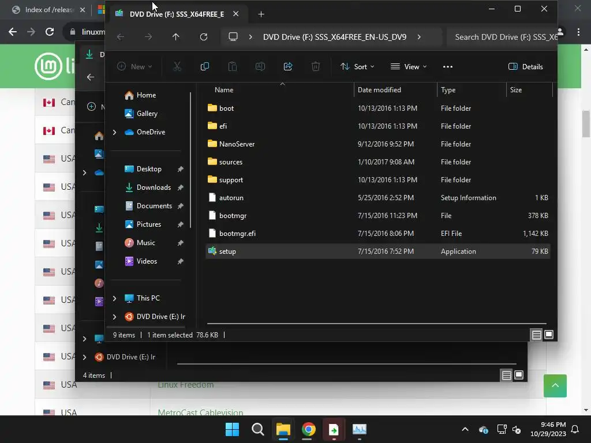Screen dimensions: 591x443
Task: Click the Back arrow in File Explorer
Action: click(120, 37)
